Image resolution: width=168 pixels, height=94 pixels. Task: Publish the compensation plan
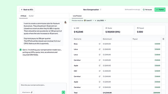tap(160, 10)
